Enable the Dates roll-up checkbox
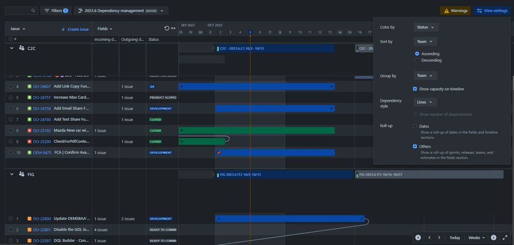Image resolution: width=514 pixels, height=245 pixels. point(415,126)
